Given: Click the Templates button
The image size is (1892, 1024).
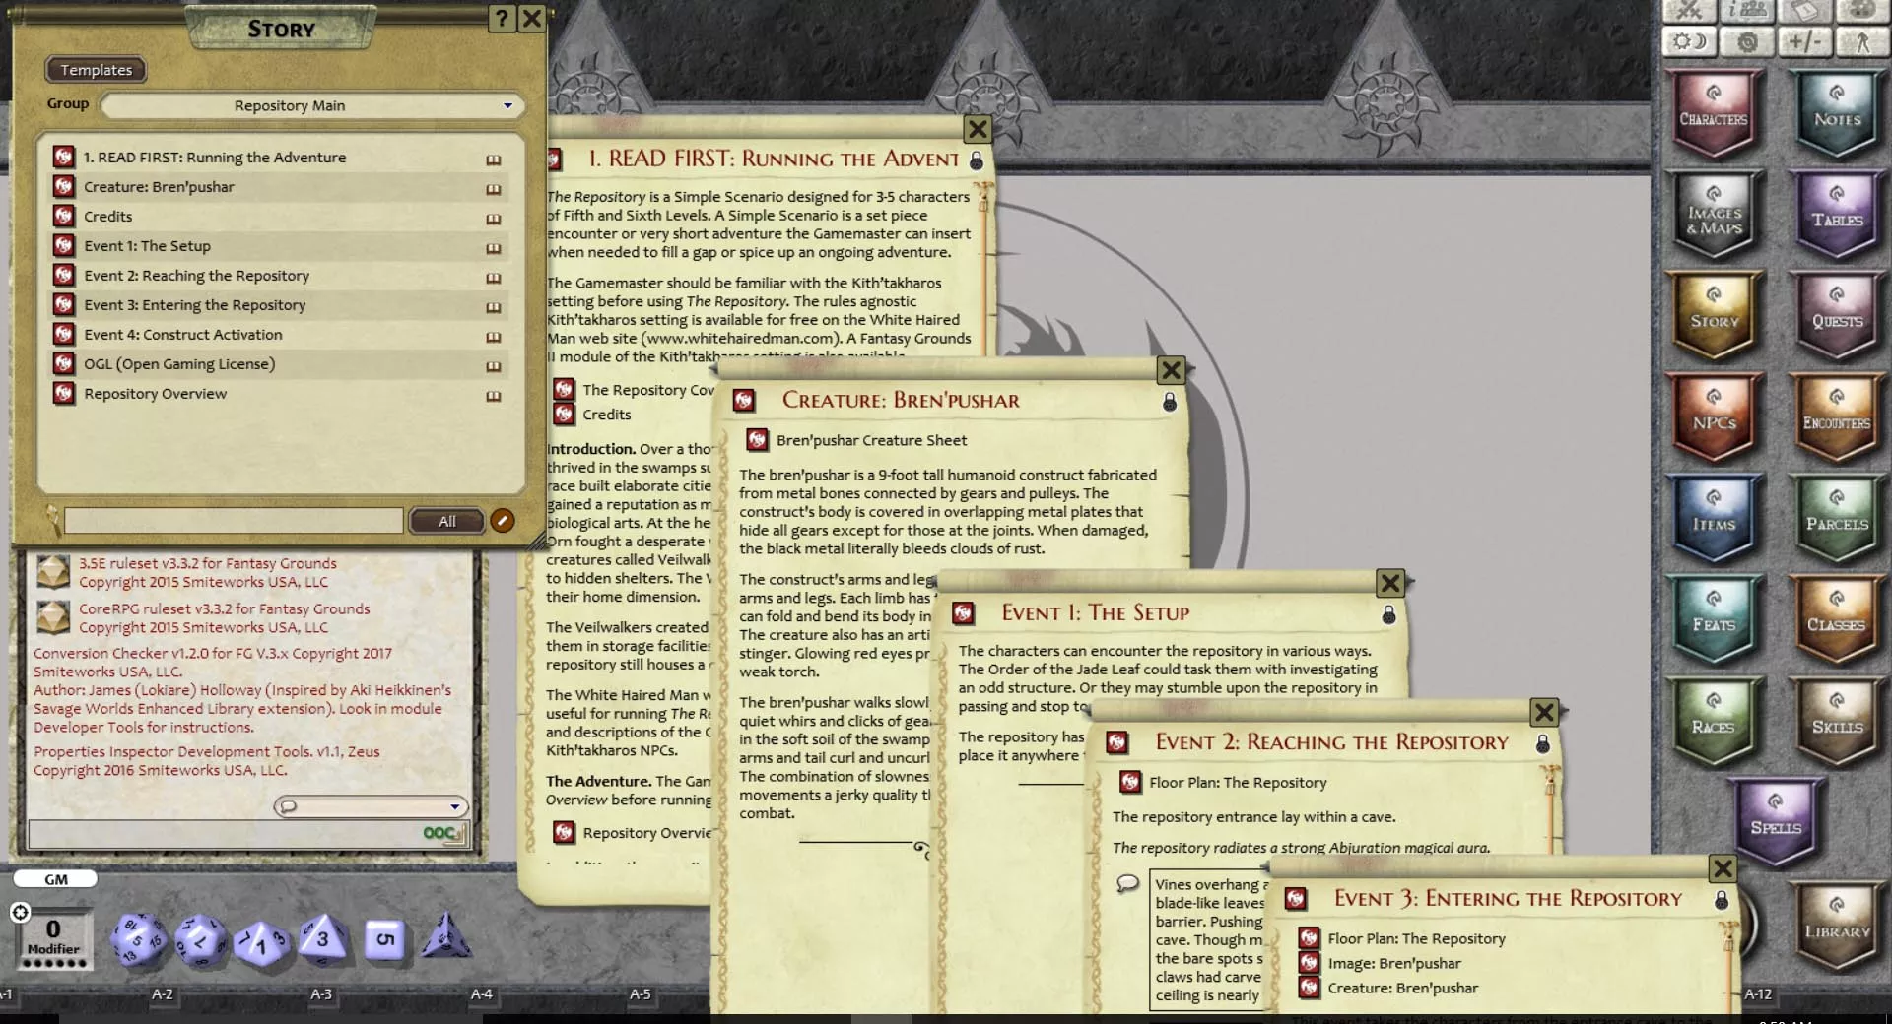Looking at the screenshot, I should tap(96, 70).
